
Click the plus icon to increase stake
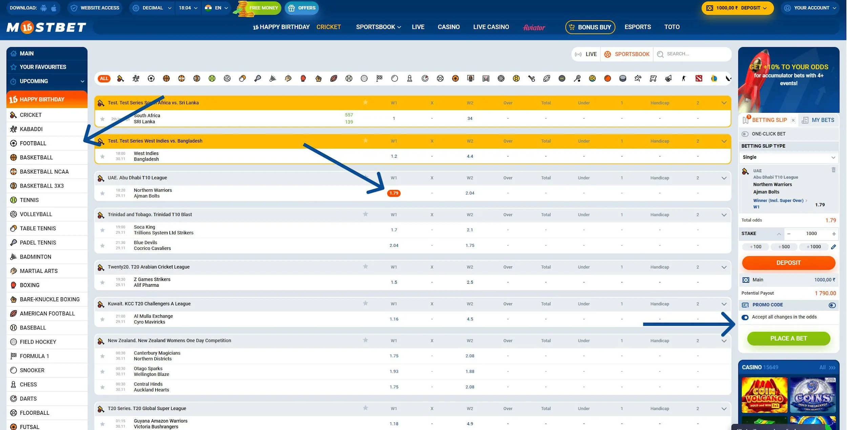pyautogui.click(x=834, y=234)
